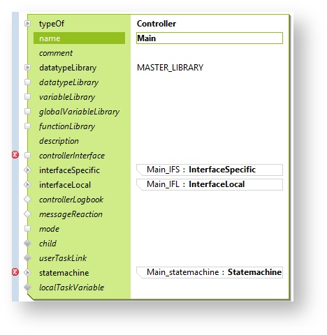Screen dimensions: 327x335
Task: Toggle the square box next to variableLibrary
Action: pyautogui.click(x=27, y=97)
